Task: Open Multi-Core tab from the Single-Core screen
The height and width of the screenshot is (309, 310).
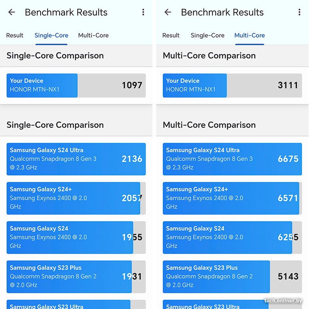Action: (x=93, y=36)
